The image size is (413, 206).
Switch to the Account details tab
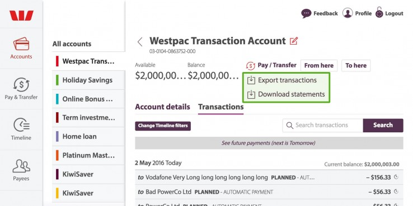[x=162, y=107]
